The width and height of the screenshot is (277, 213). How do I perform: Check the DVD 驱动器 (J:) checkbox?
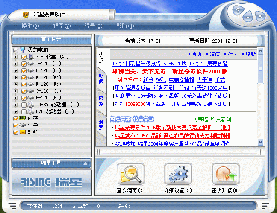pyautogui.click(x=24, y=112)
